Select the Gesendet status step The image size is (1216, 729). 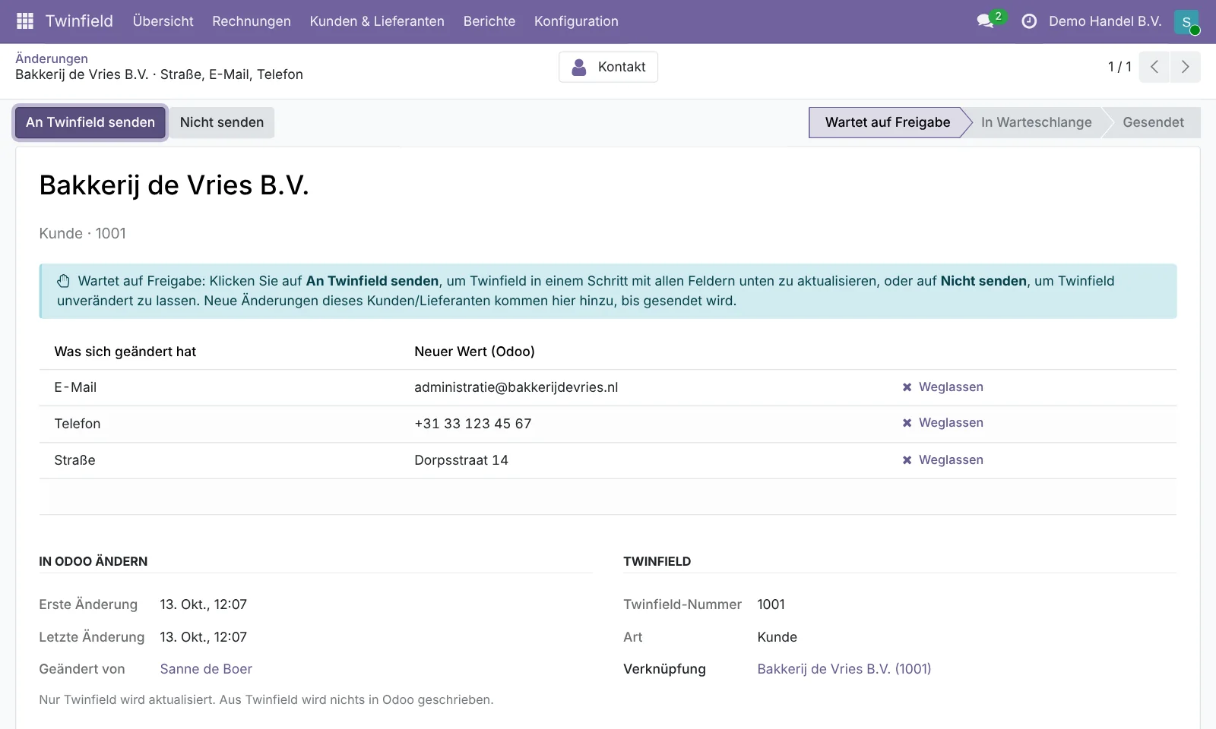[x=1153, y=122]
